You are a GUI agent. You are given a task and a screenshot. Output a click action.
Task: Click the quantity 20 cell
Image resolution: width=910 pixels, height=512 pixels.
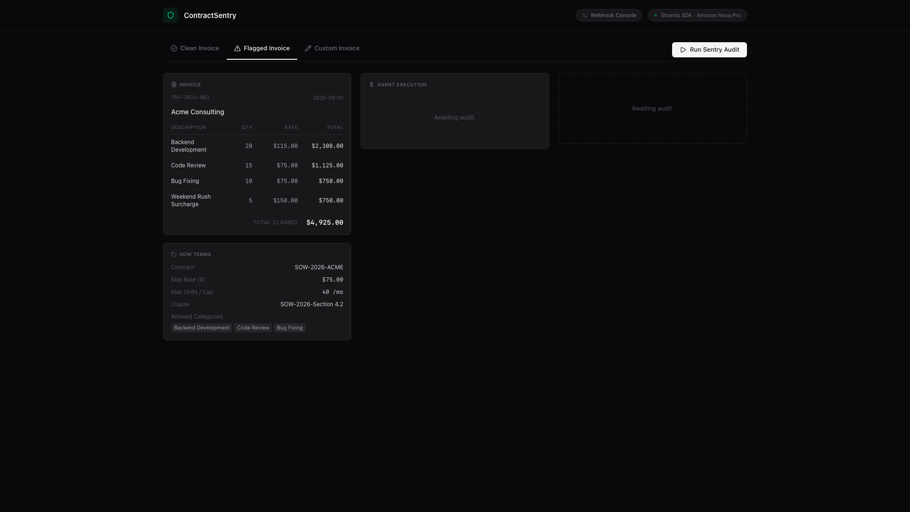(x=249, y=146)
